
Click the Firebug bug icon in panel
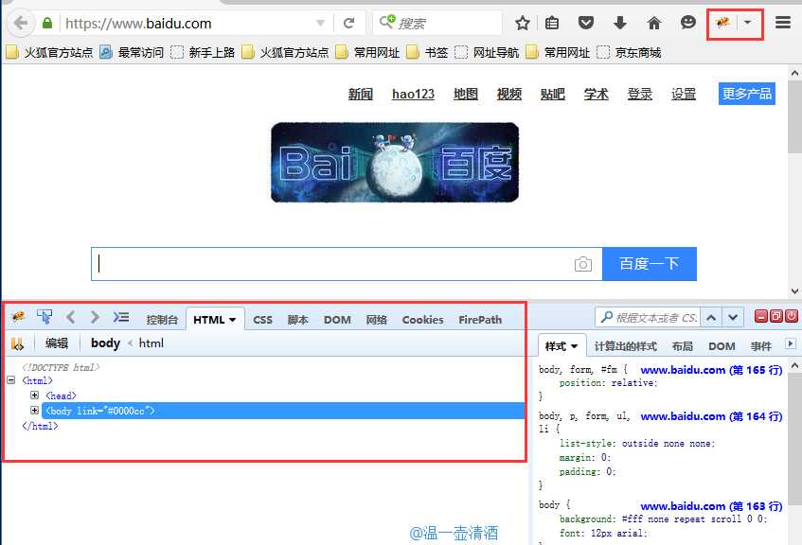18,317
